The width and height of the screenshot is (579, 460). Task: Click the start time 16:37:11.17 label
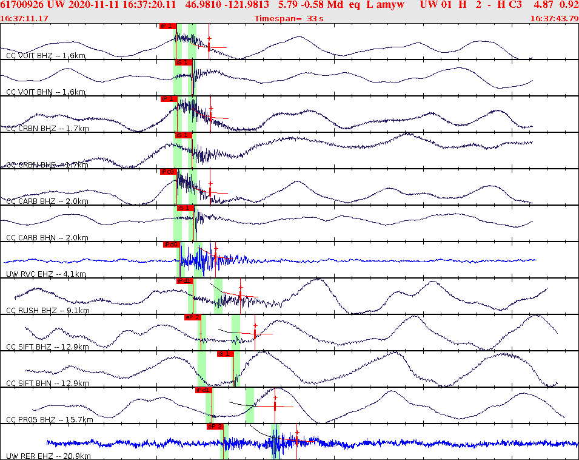point(24,18)
